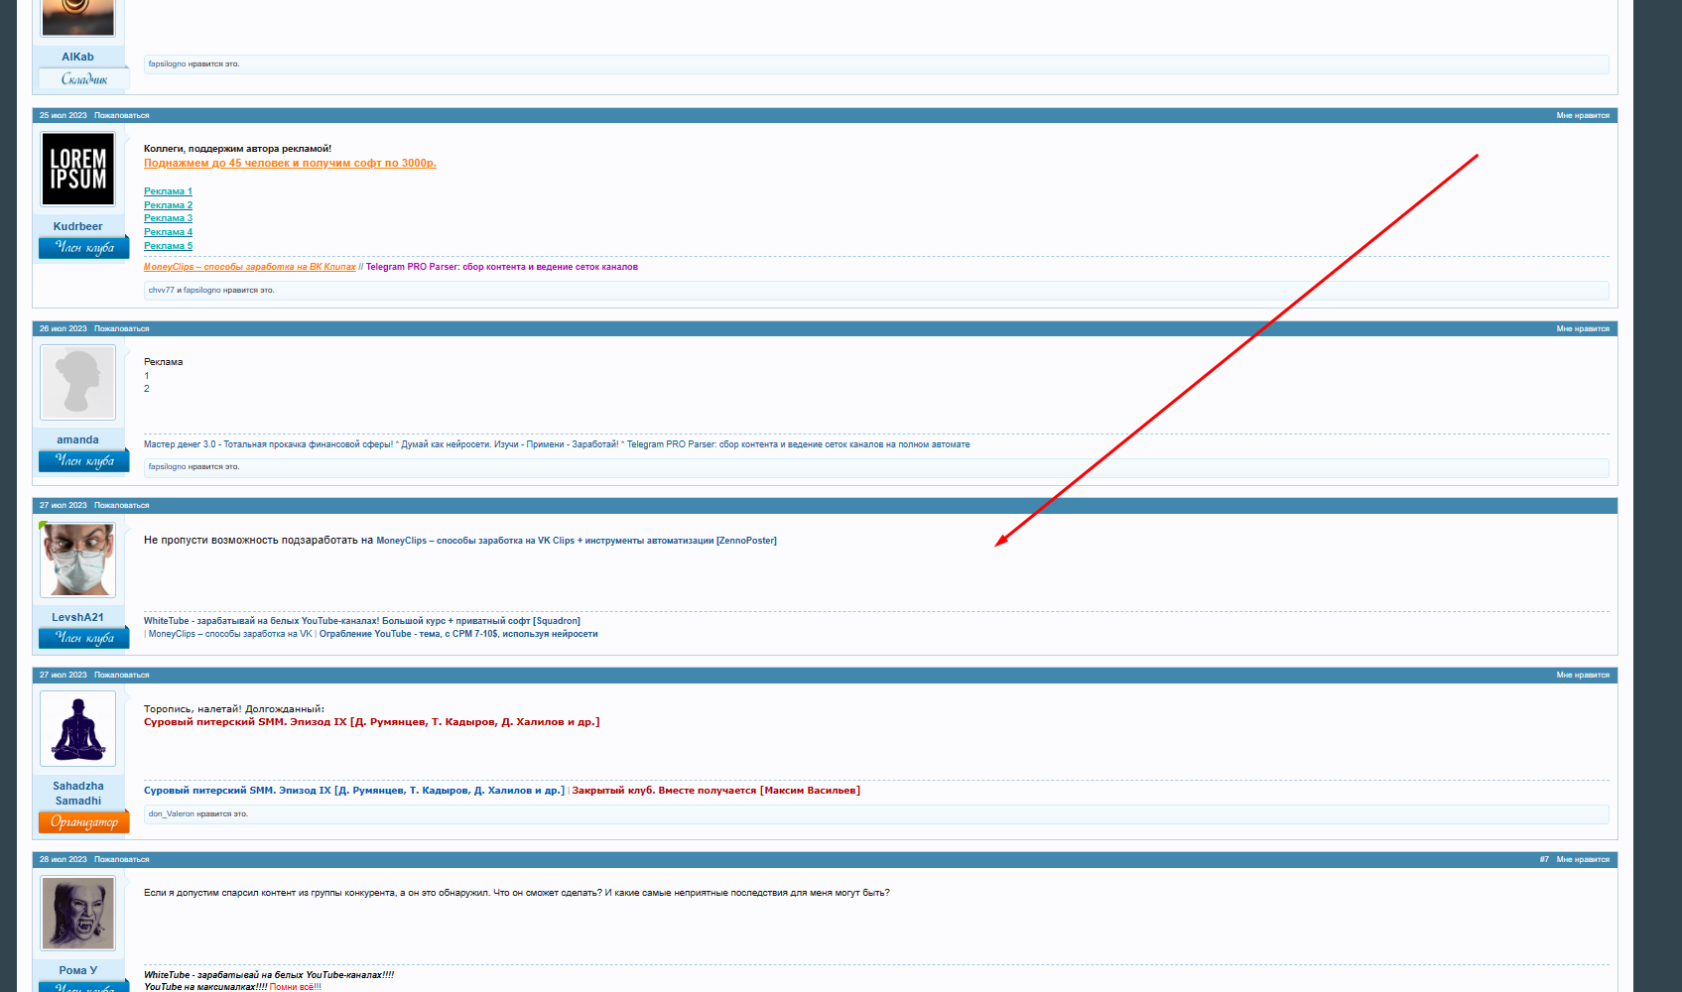This screenshot has width=1682, height=992.
Task: Open post number #7 permalink
Action: [1544, 859]
